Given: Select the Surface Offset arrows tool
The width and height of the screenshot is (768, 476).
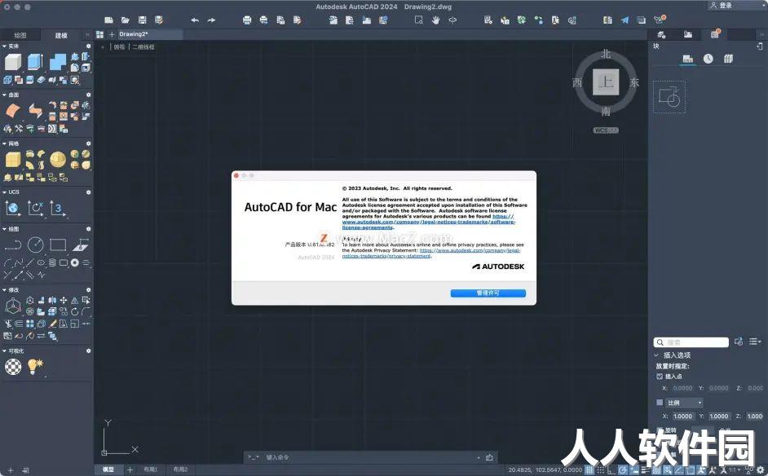Looking at the screenshot, I should click(35, 111).
